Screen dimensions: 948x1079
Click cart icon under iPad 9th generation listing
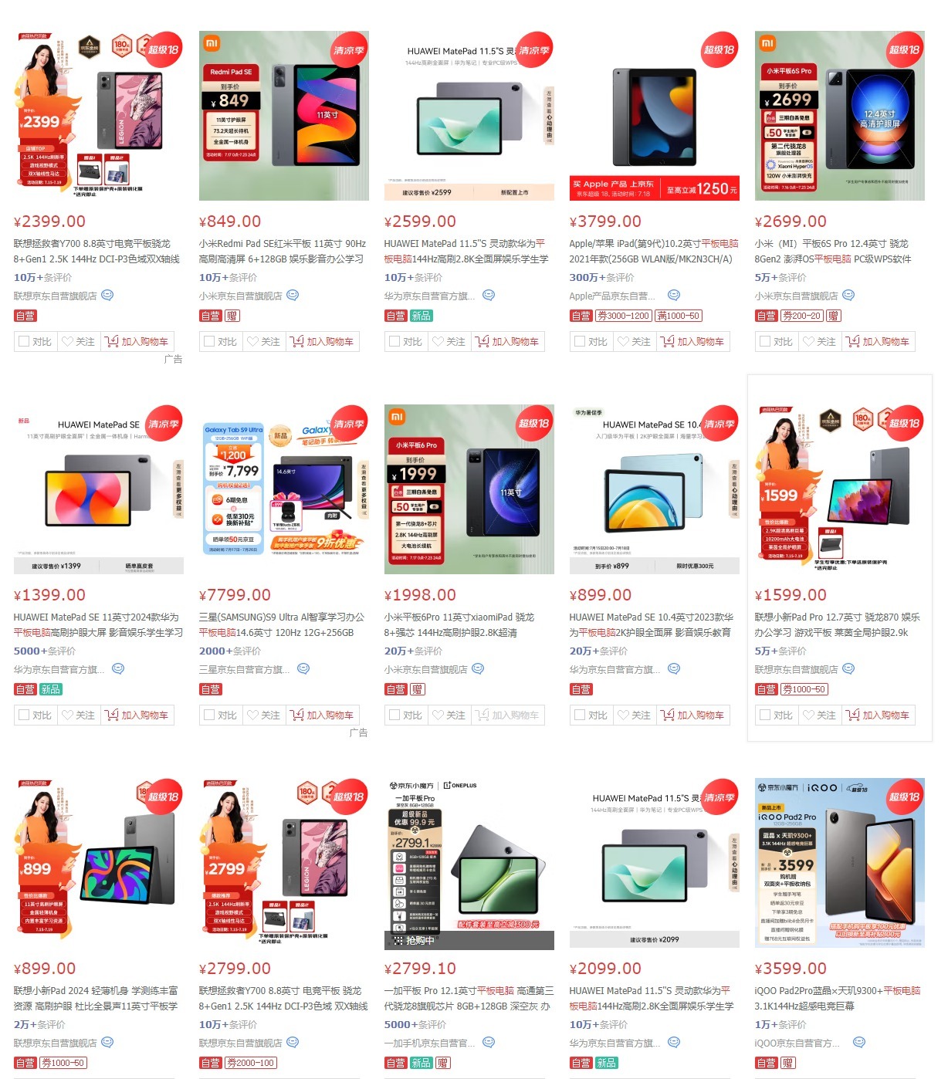tap(668, 341)
